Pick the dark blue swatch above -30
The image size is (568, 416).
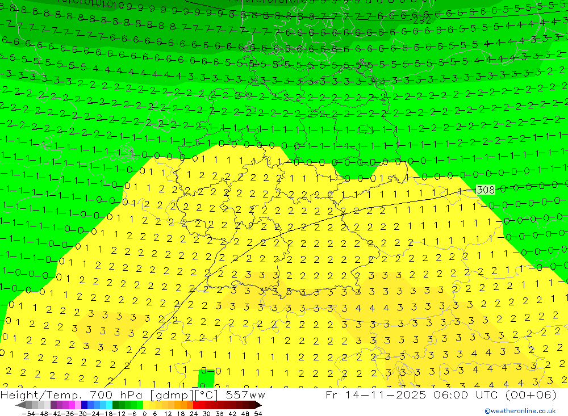(84, 405)
